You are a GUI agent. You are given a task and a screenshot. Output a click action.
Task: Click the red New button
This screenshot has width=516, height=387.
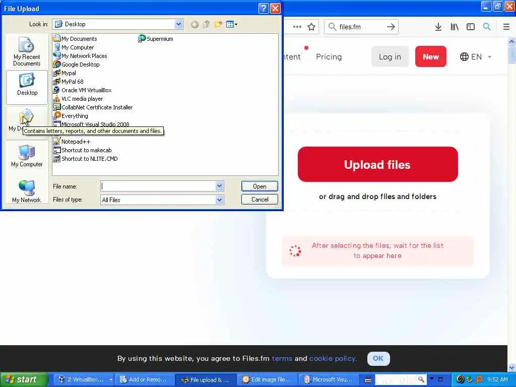(431, 56)
